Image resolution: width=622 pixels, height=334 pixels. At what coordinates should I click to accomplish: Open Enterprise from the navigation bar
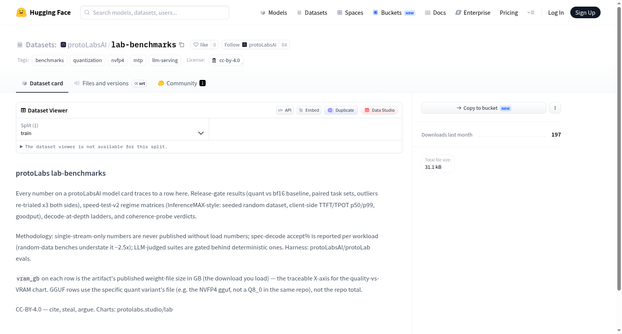pyautogui.click(x=473, y=12)
